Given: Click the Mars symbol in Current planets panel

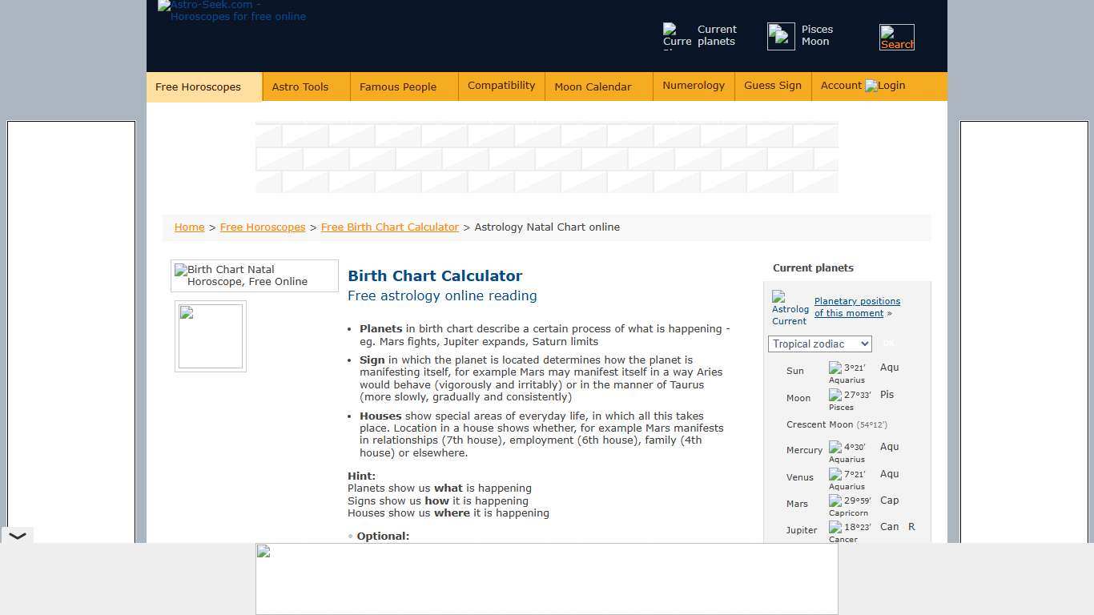Looking at the screenshot, I should 834,500.
